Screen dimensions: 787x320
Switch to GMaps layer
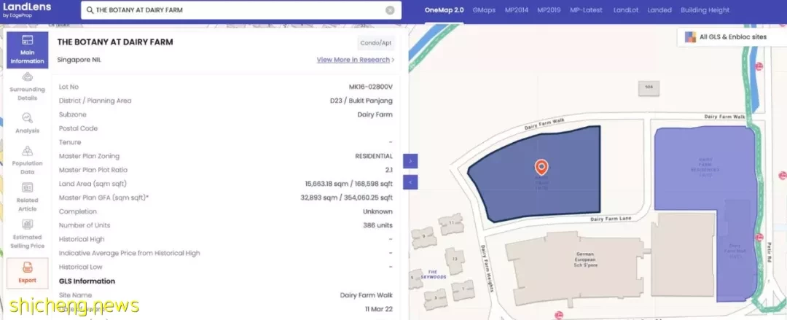pyautogui.click(x=484, y=10)
